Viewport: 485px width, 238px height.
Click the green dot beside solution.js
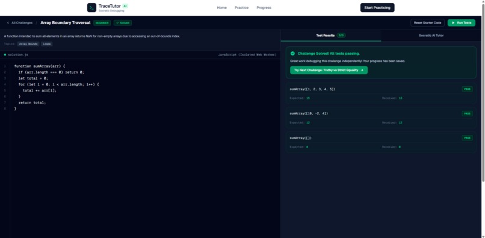click(x=5, y=55)
